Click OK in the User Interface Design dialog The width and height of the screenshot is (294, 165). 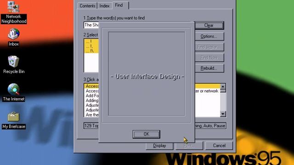(146, 134)
